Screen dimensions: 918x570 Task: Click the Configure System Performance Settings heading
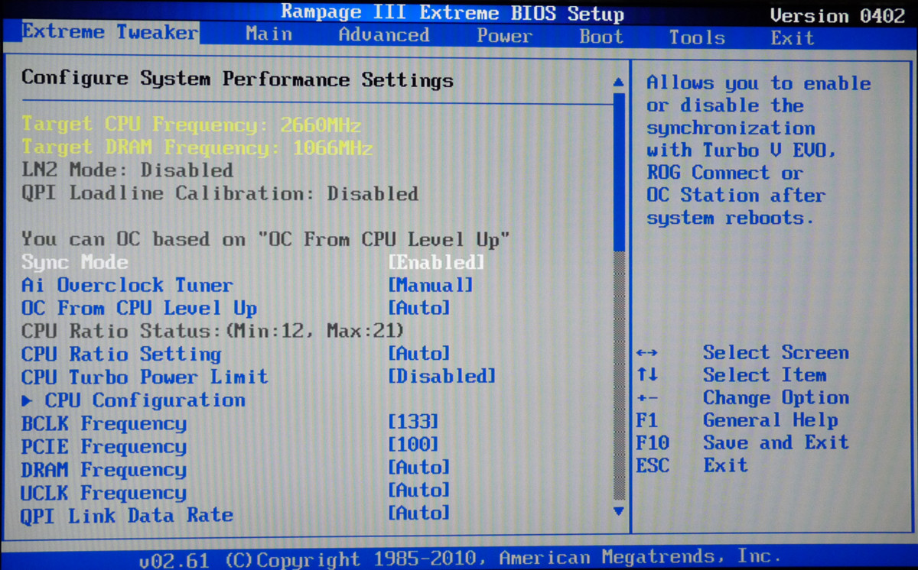click(x=237, y=80)
